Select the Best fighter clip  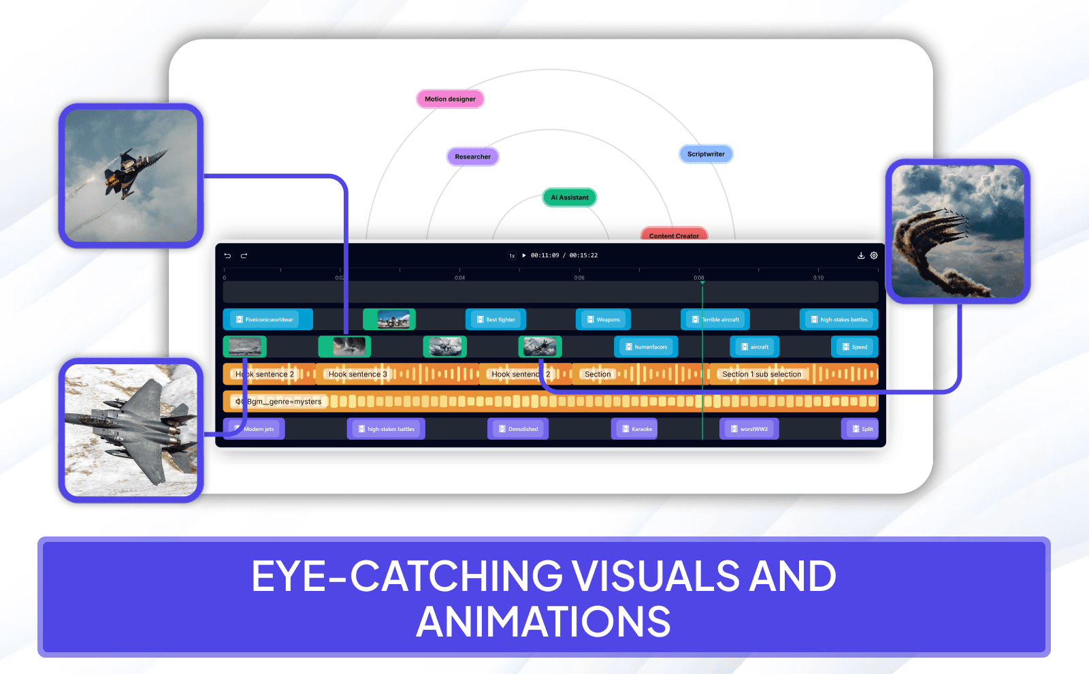click(x=495, y=319)
